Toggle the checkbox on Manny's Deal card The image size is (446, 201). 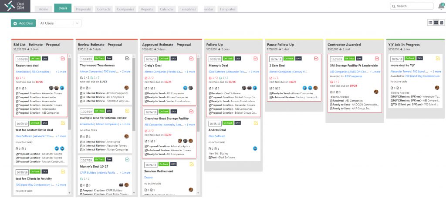255,59
